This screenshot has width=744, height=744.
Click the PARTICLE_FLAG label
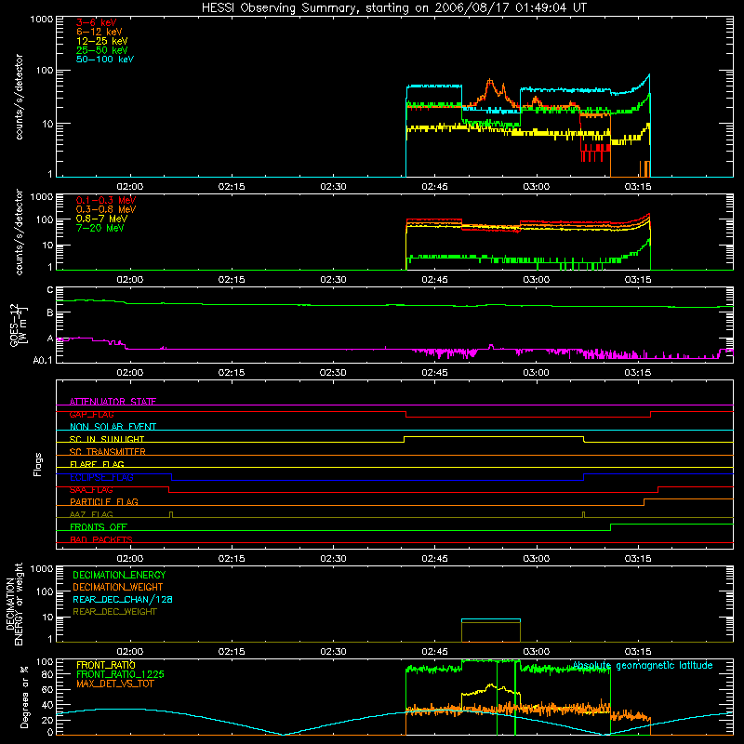click(104, 502)
